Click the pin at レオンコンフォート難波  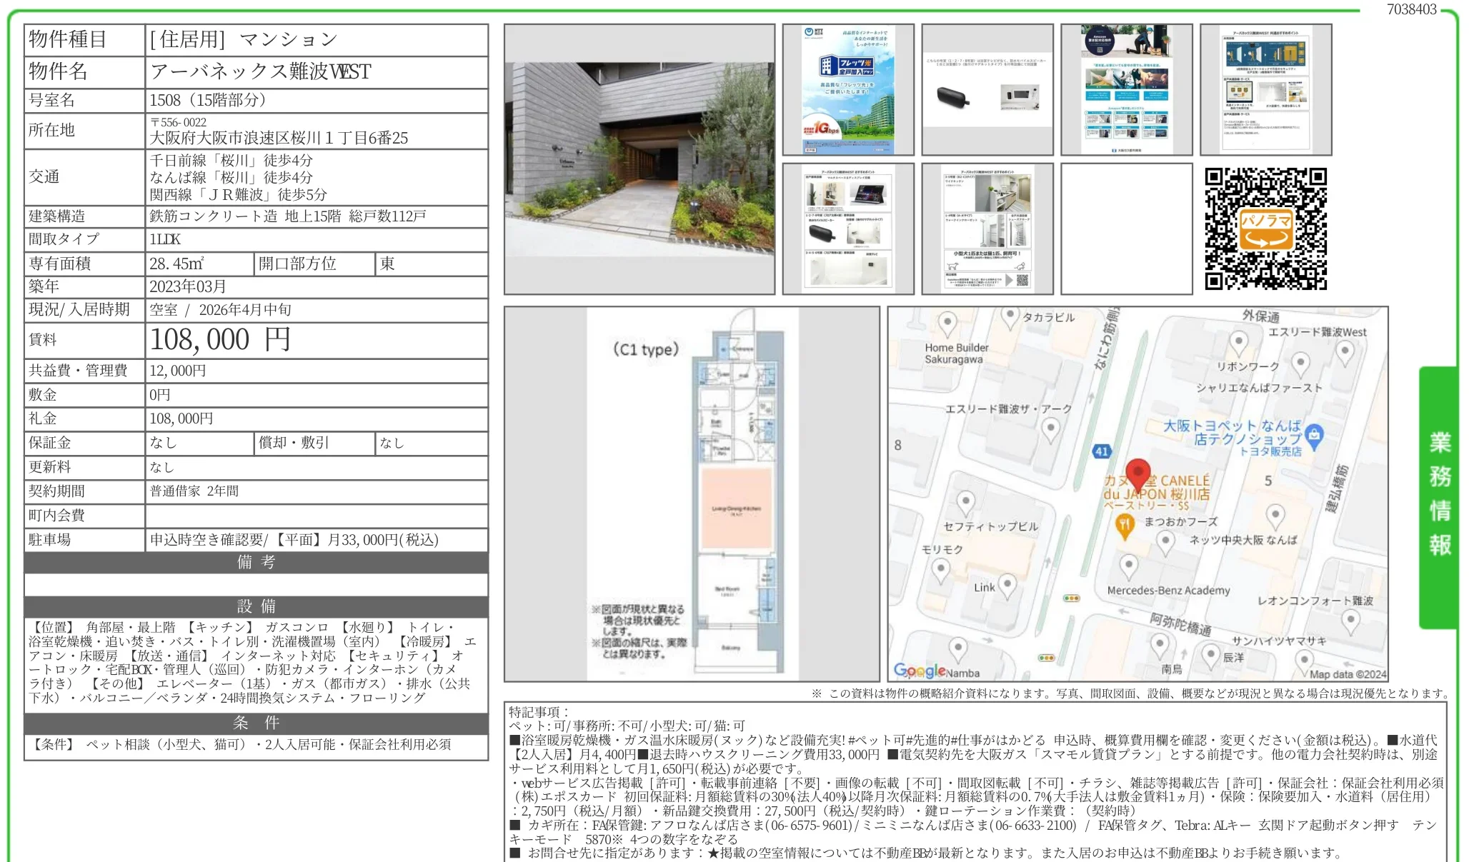point(1351,619)
